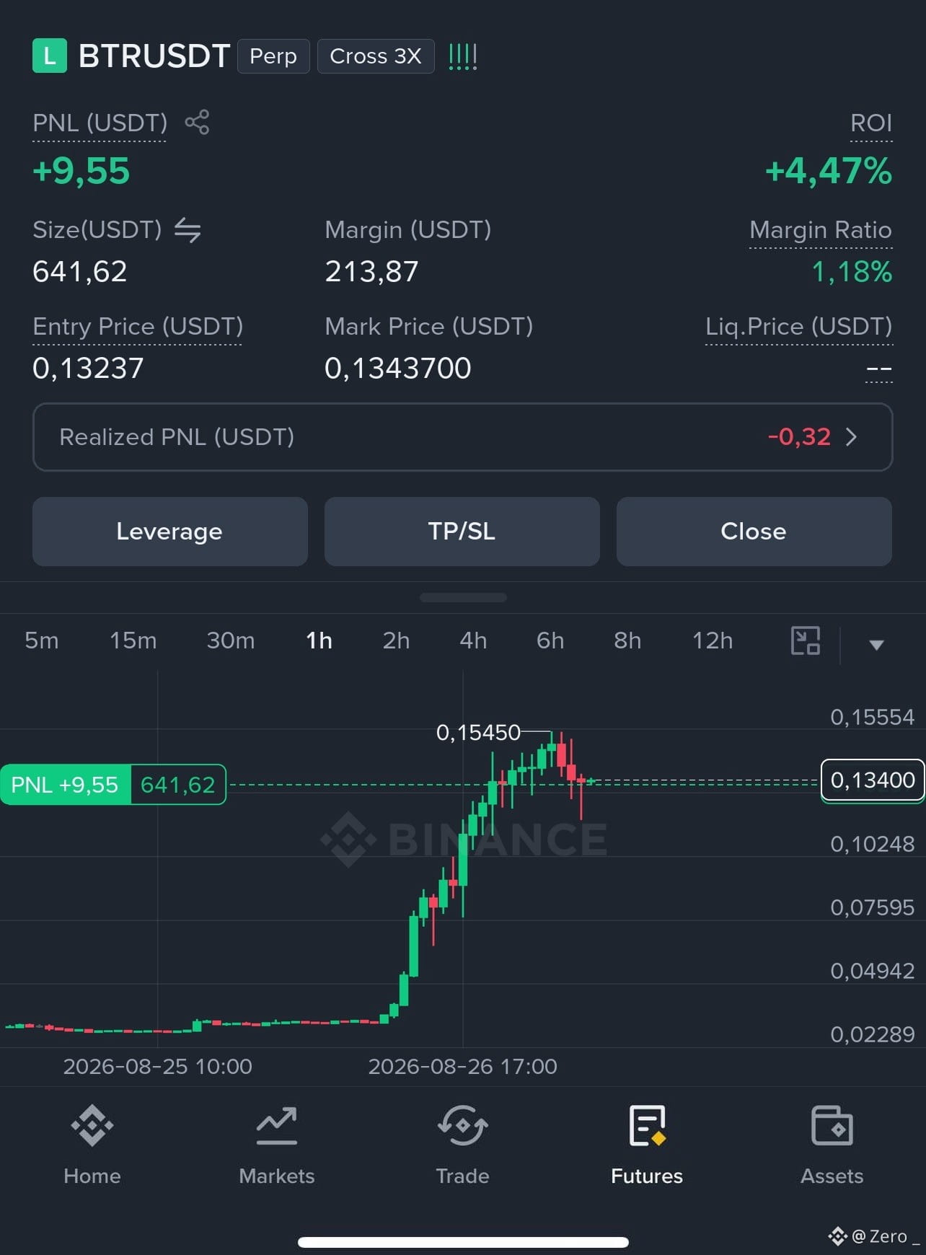Select the 15m chart interval
This screenshot has height=1255, width=926.
tap(133, 640)
